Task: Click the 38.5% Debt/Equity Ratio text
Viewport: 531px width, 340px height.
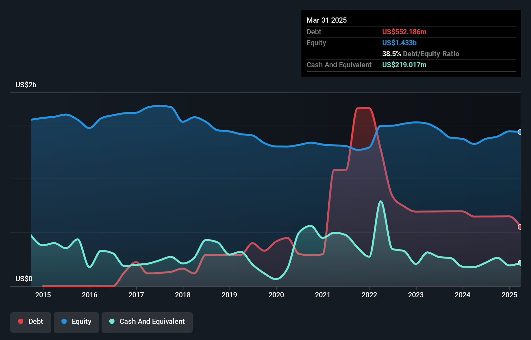Action: click(x=420, y=54)
